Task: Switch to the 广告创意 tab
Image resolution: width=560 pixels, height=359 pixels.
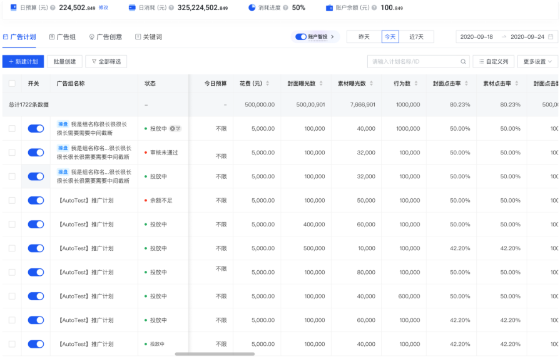Action: click(106, 37)
